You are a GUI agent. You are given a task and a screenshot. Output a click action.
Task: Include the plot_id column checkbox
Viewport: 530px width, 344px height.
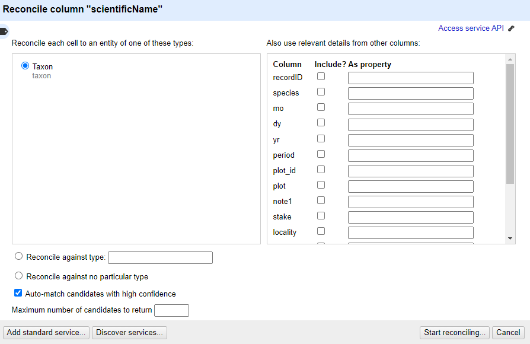321,170
